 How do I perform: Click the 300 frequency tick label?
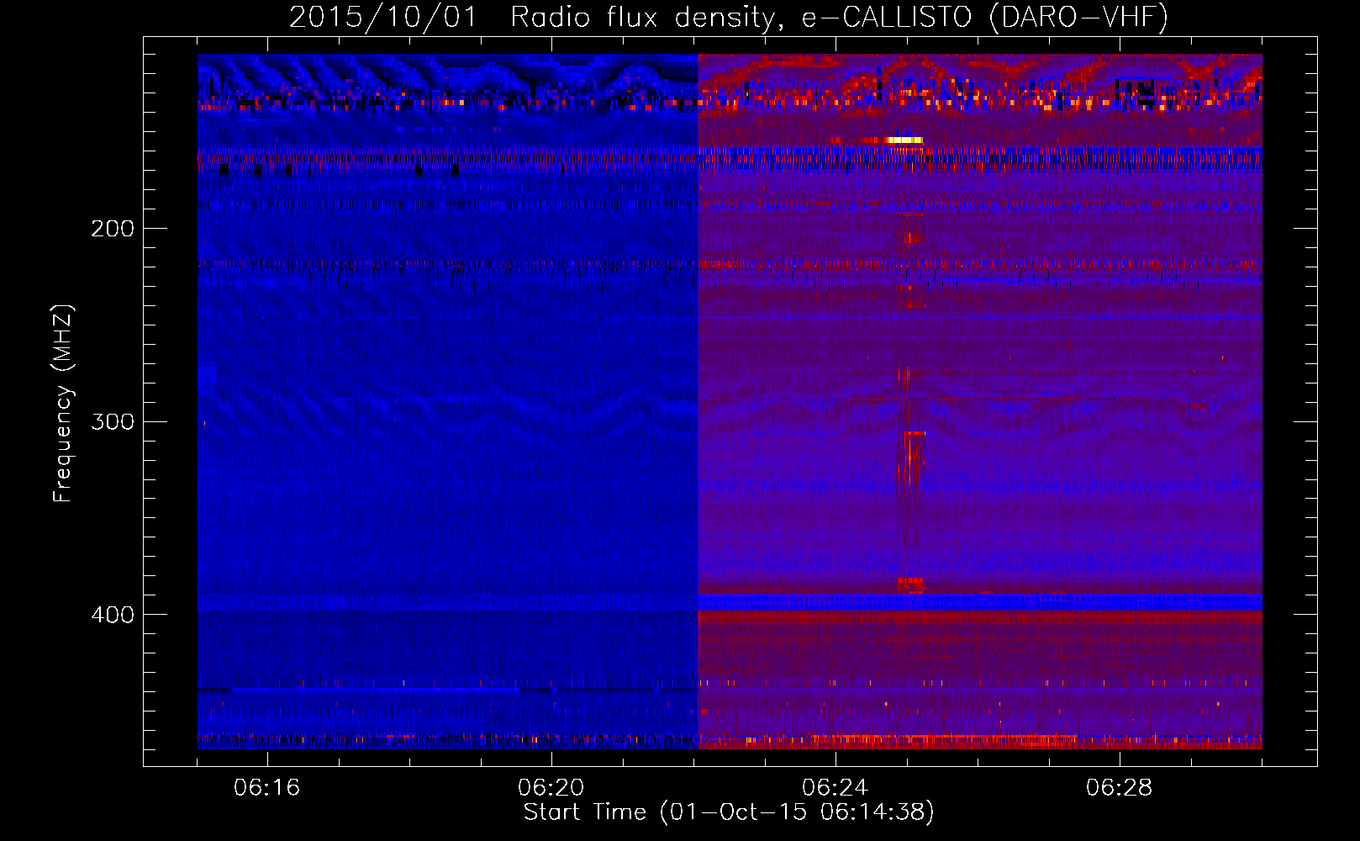pyautogui.click(x=113, y=421)
